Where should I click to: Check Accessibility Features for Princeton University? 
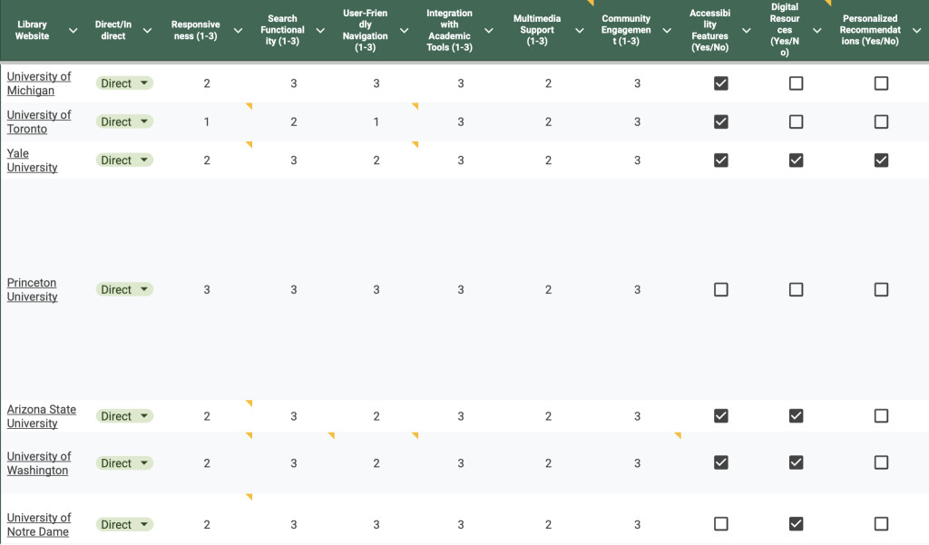pos(721,289)
